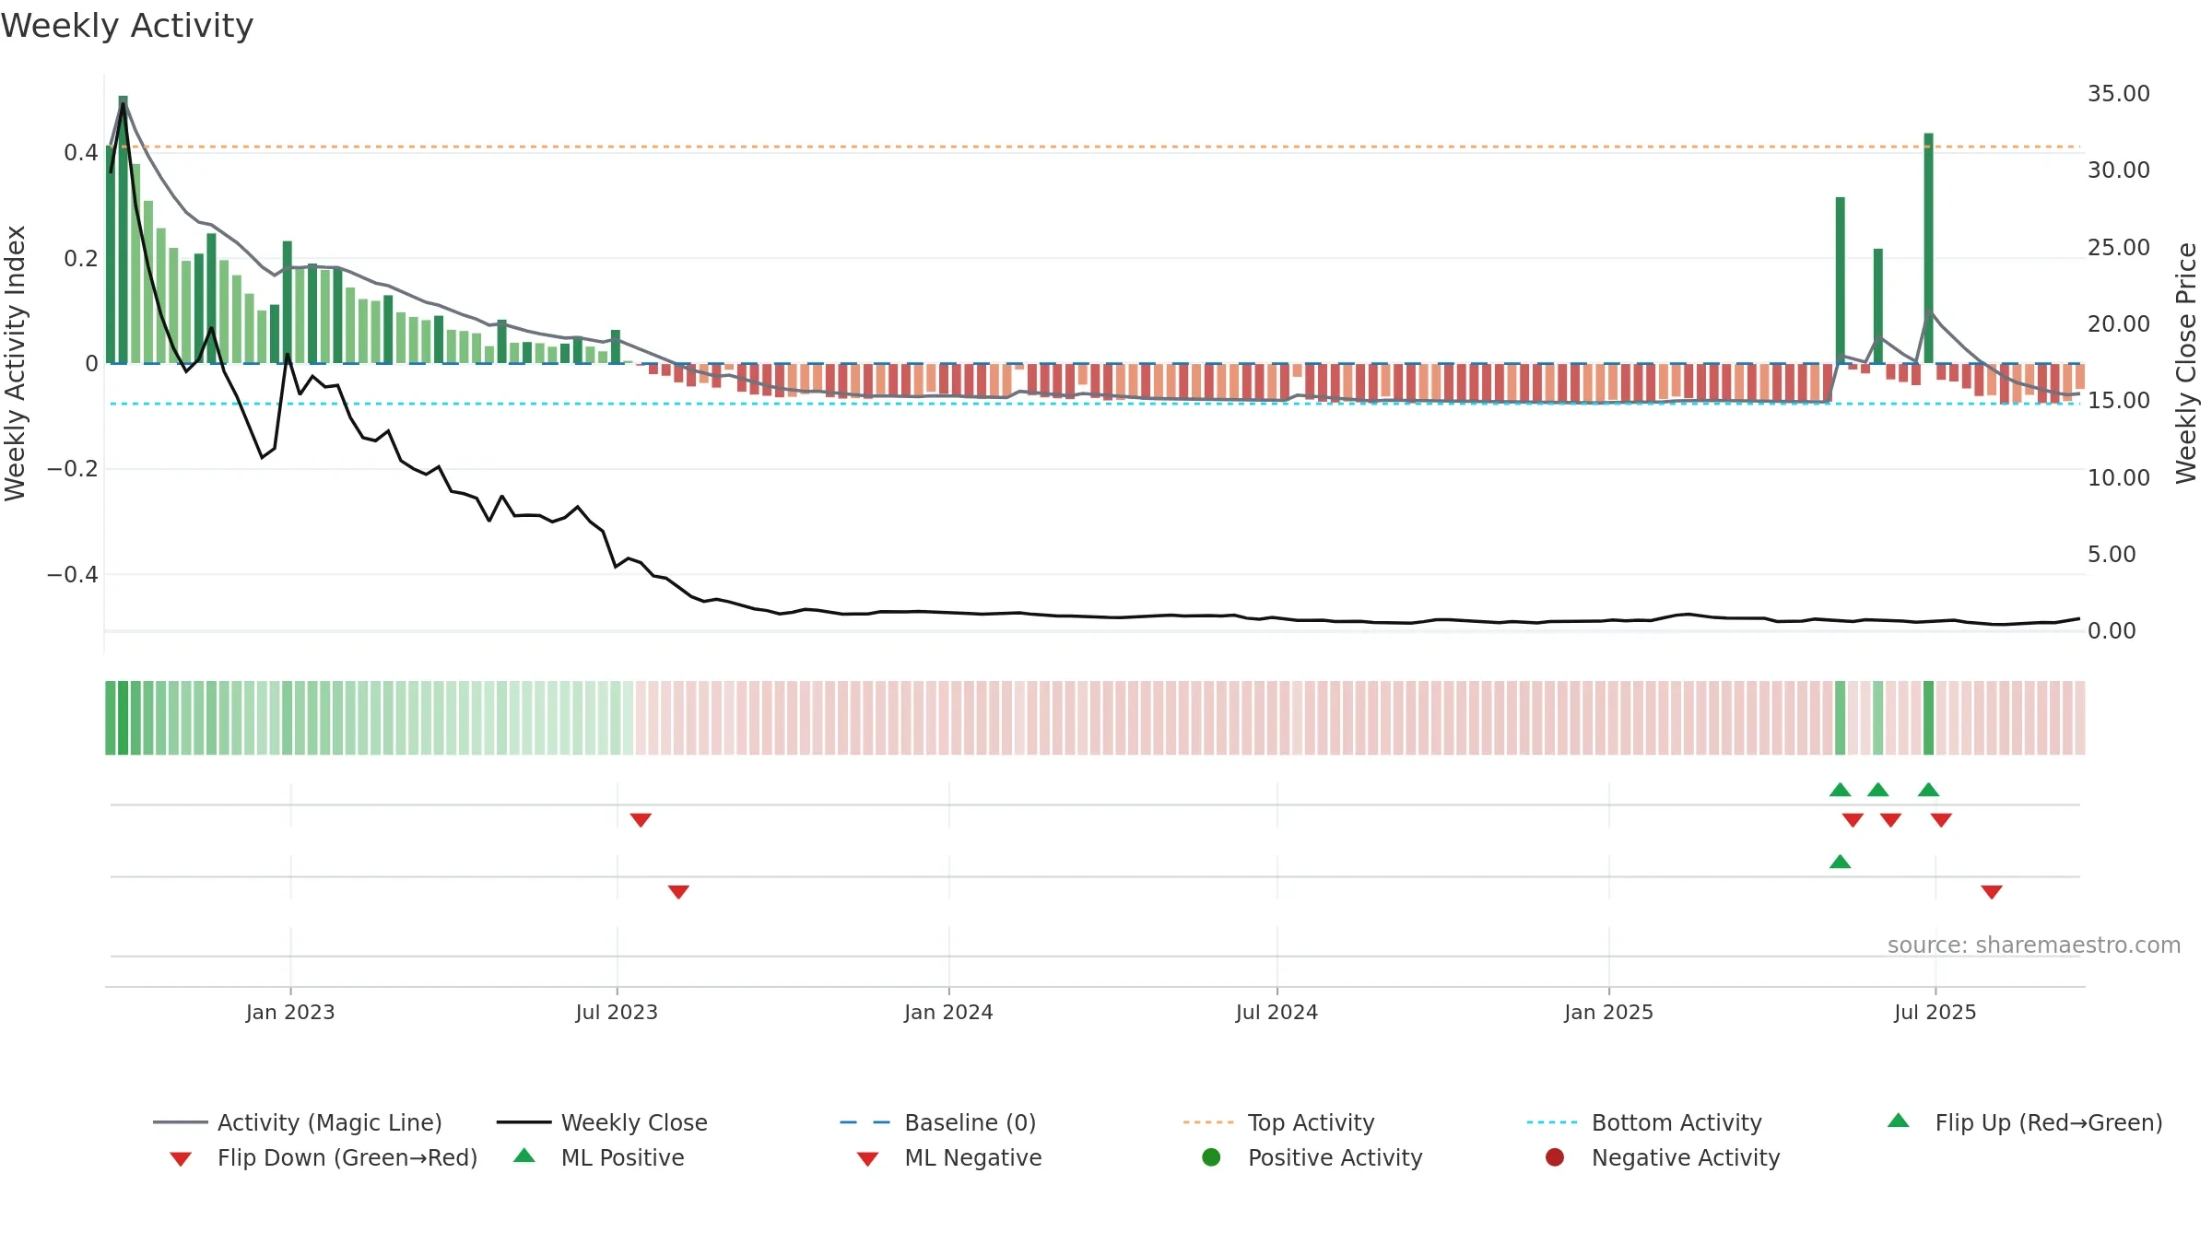The width and height of the screenshot is (2212, 1244).
Task: Click the lone ML Negative marker in 2023
Action: (678, 892)
